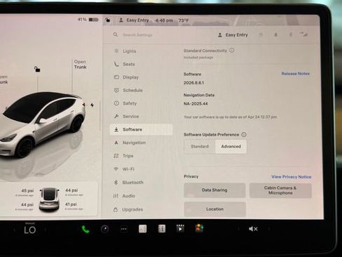
Task: Go to Display settings
Action: [141, 77]
